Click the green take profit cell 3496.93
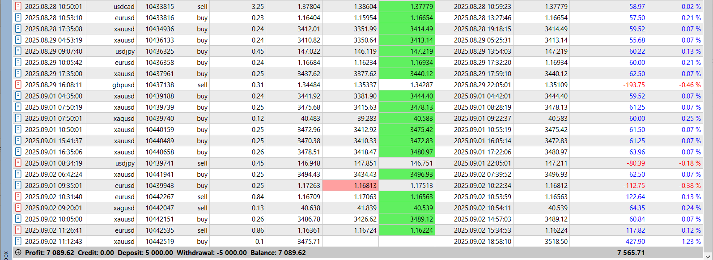The height and width of the screenshot is (260, 713). [x=407, y=174]
